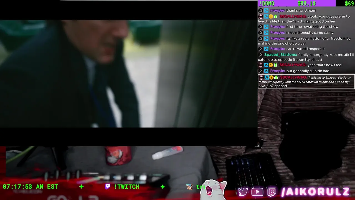The image size is (355, 200).
Task: Click Spaced_Stations username in chat
Action: [280, 55]
